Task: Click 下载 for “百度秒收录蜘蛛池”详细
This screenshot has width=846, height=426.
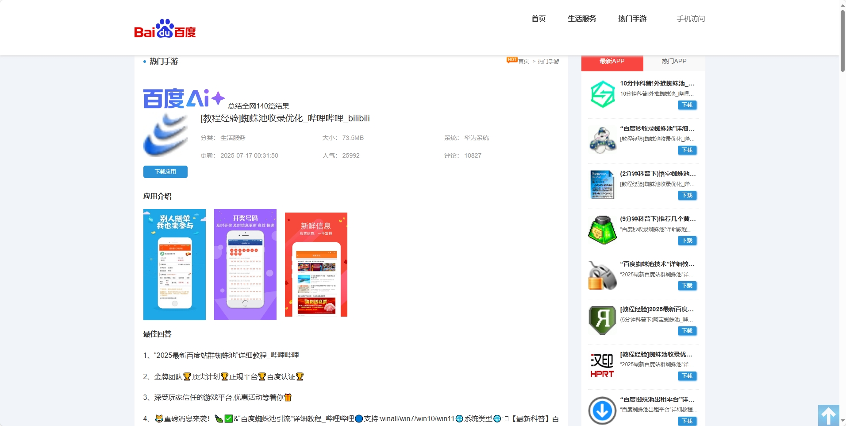Action: click(687, 150)
